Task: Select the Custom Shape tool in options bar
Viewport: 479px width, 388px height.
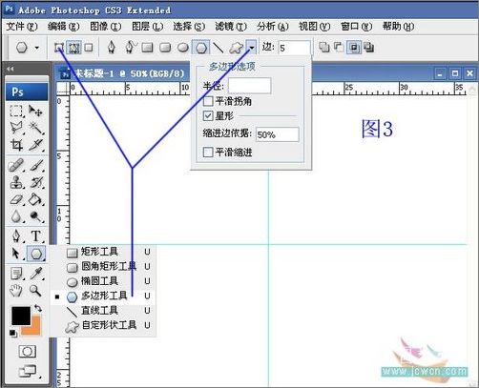Action: click(x=237, y=48)
